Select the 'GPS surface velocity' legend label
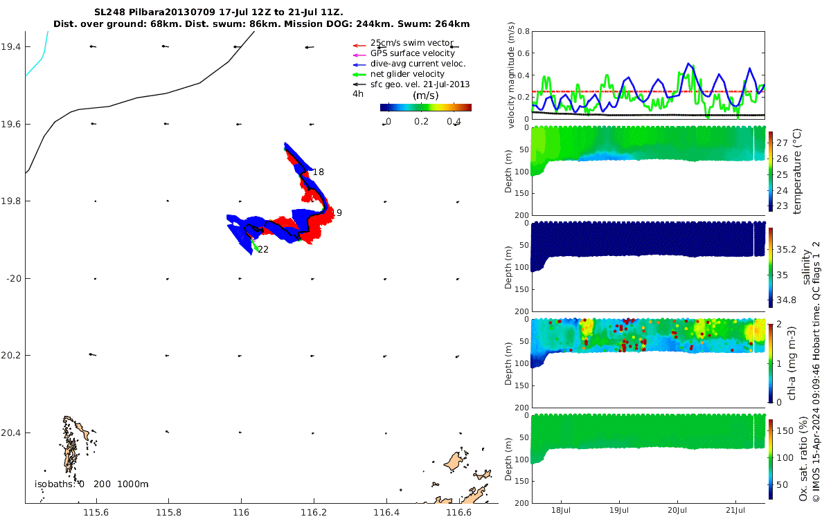The image size is (831, 519). (x=413, y=53)
